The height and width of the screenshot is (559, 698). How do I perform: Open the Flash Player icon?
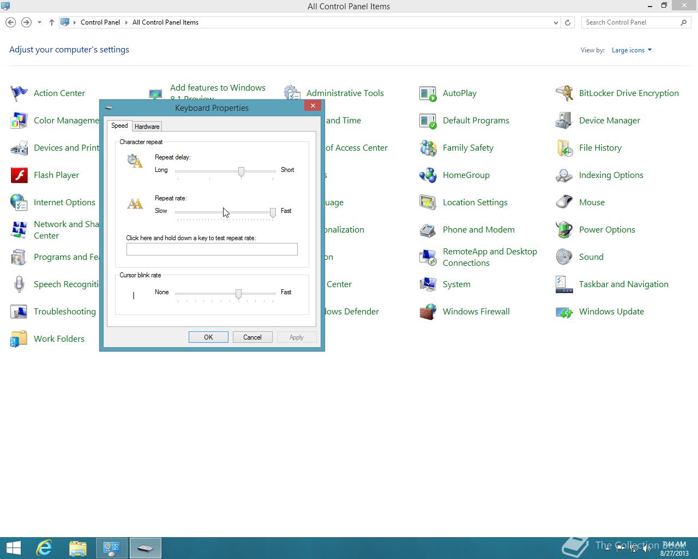[19, 175]
